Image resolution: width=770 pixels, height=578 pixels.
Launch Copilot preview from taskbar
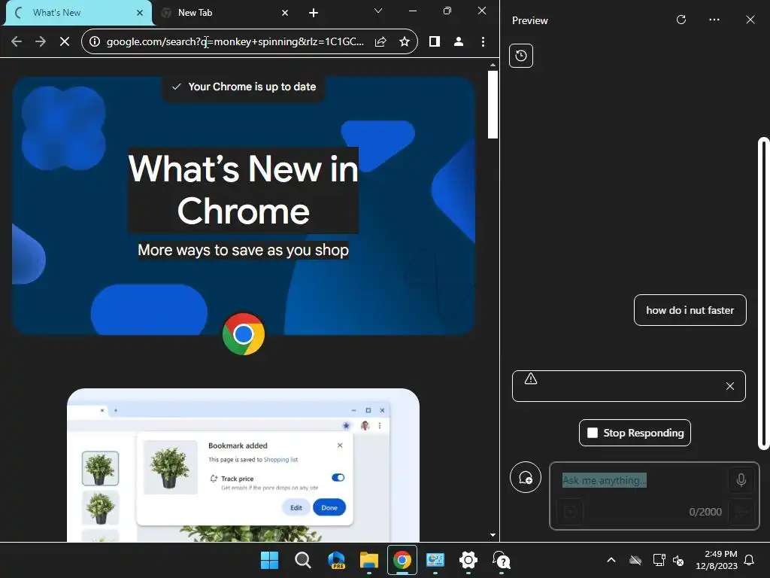[336, 560]
